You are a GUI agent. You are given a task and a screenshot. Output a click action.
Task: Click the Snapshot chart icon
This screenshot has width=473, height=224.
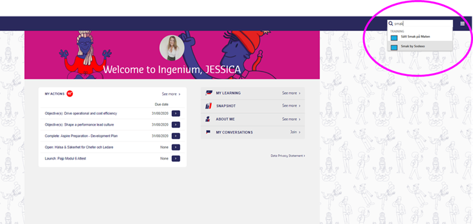(x=209, y=106)
